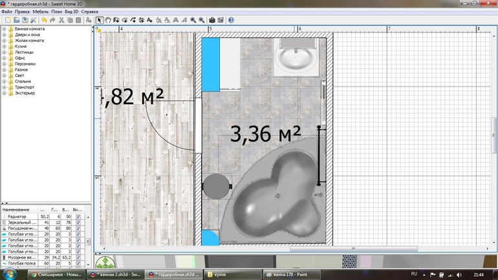Sort list by Наименование column header

pyautogui.click(x=18, y=210)
